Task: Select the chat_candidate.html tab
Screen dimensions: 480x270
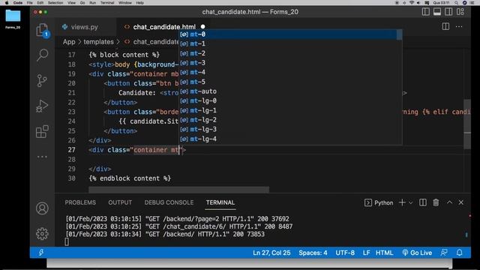Action: click(x=164, y=27)
